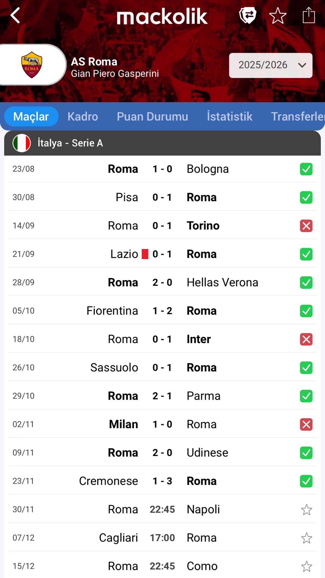This screenshot has height=578, width=325.
Task: Tap the back arrow icon
Action: (x=15, y=15)
